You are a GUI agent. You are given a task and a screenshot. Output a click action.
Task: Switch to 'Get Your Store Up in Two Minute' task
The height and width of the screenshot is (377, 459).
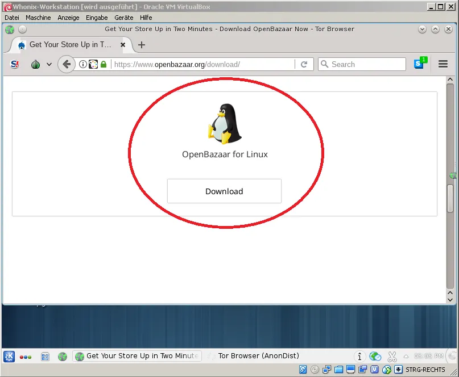click(137, 356)
